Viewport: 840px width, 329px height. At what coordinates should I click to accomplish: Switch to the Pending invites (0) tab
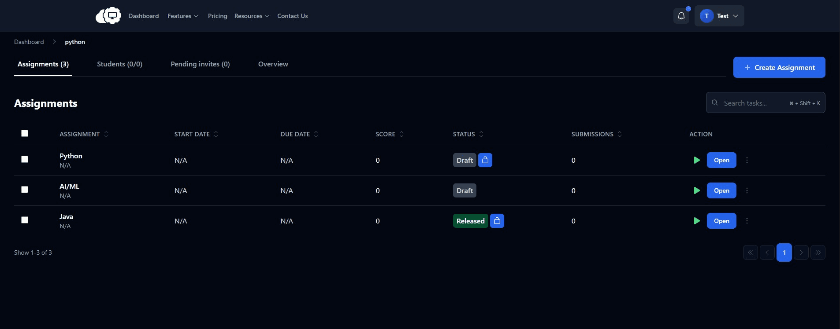coord(200,64)
